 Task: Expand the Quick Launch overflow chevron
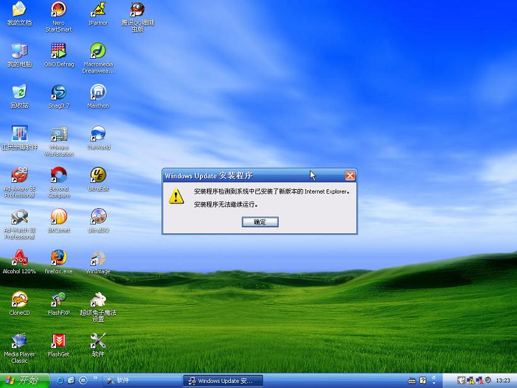point(95,378)
